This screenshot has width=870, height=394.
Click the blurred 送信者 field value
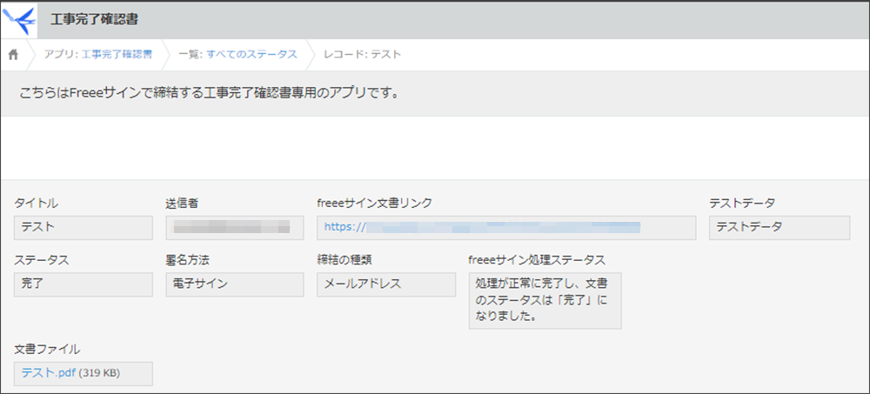pyautogui.click(x=235, y=228)
